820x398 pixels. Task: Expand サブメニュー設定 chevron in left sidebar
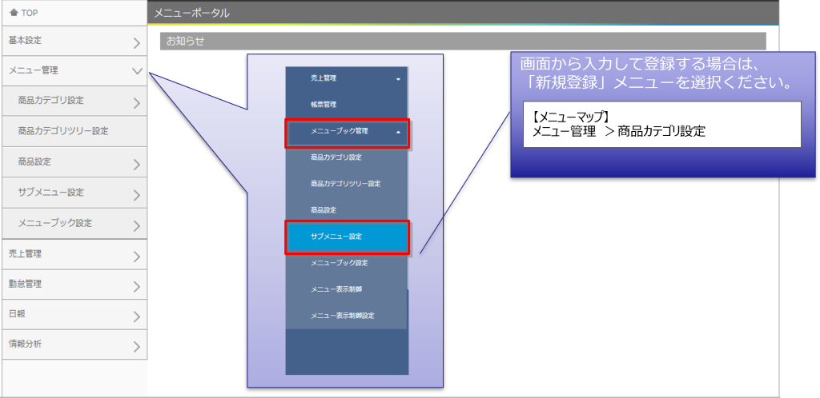pyautogui.click(x=136, y=196)
